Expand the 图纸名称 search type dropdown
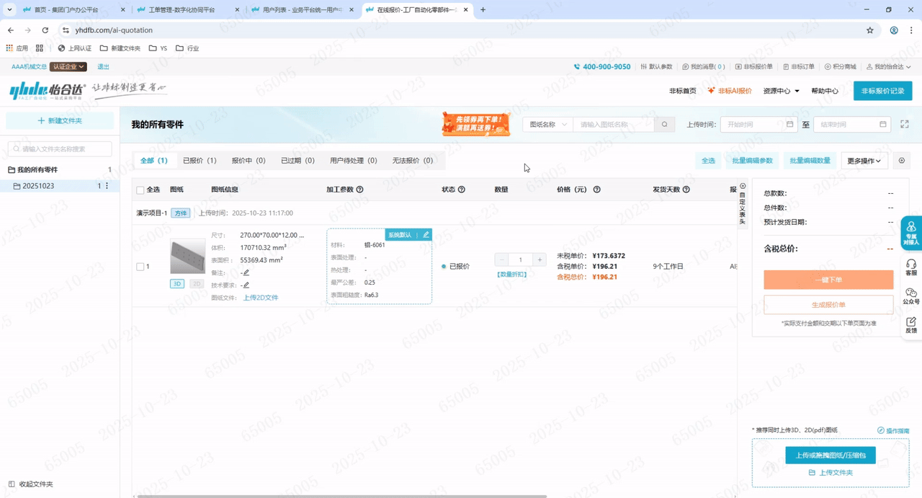Screen dimensions: 922x498 click(548, 125)
